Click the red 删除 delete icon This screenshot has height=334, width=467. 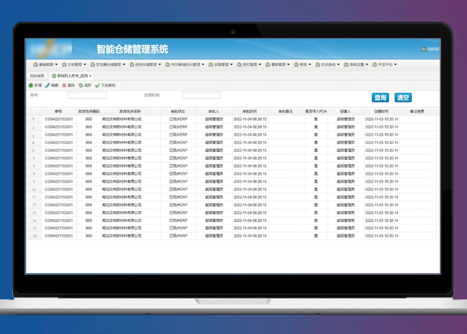click(64, 86)
